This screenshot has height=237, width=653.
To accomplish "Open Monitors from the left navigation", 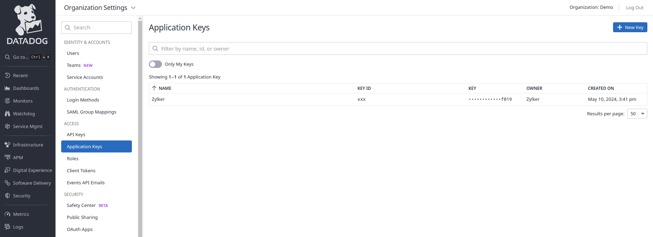I will [x=23, y=101].
